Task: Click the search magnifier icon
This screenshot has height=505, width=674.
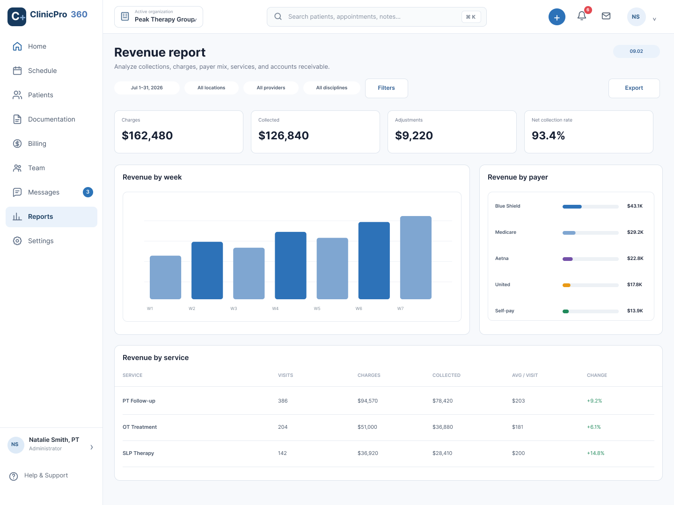Action: coord(278,16)
